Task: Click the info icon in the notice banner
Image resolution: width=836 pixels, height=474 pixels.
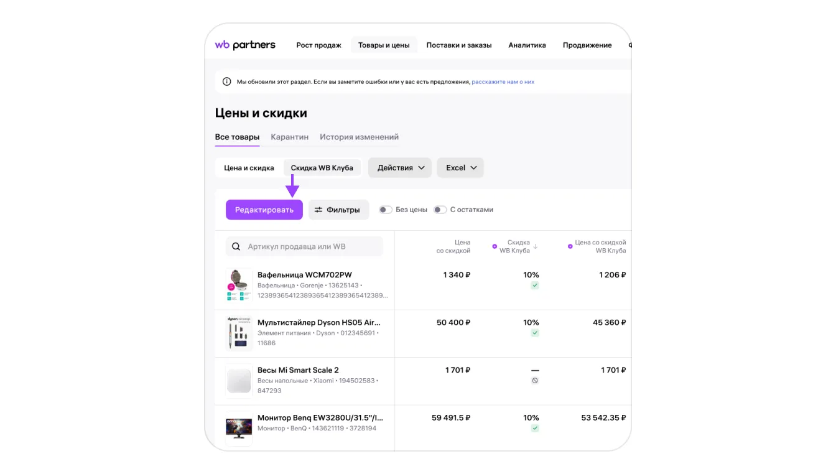Action: [226, 81]
